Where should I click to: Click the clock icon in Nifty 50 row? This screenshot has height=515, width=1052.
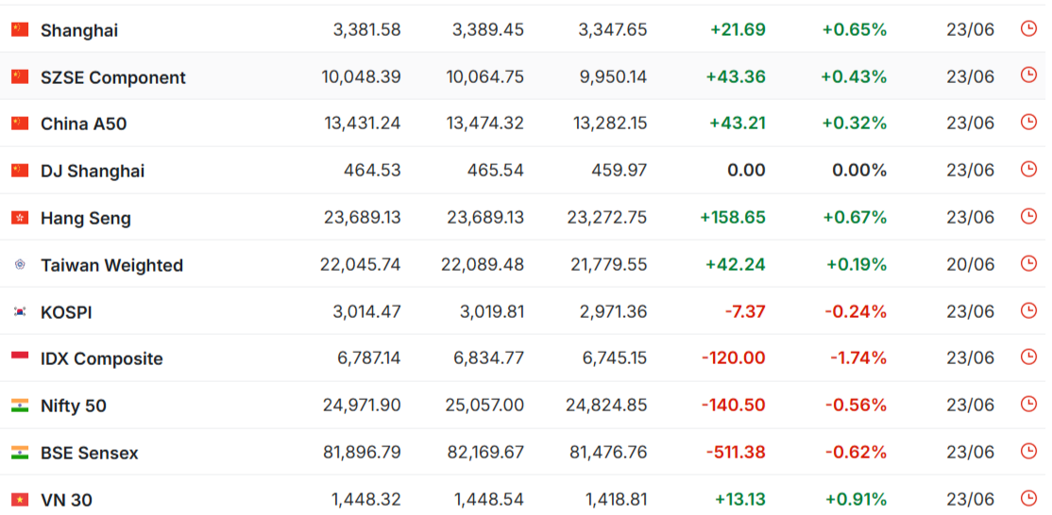pyautogui.click(x=1028, y=405)
